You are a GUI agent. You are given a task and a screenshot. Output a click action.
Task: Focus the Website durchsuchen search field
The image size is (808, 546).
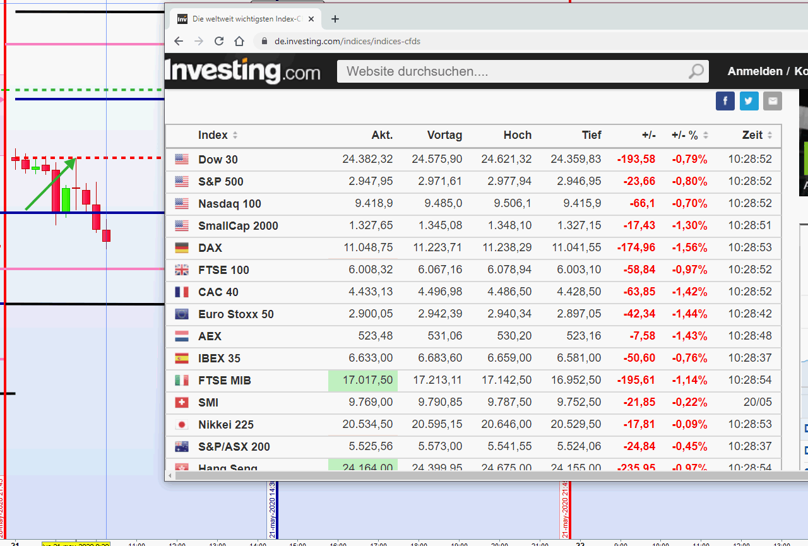pyautogui.click(x=511, y=71)
